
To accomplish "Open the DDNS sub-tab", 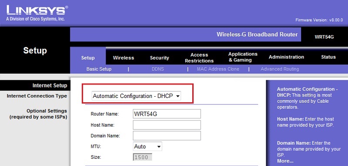I will [x=158, y=69].
